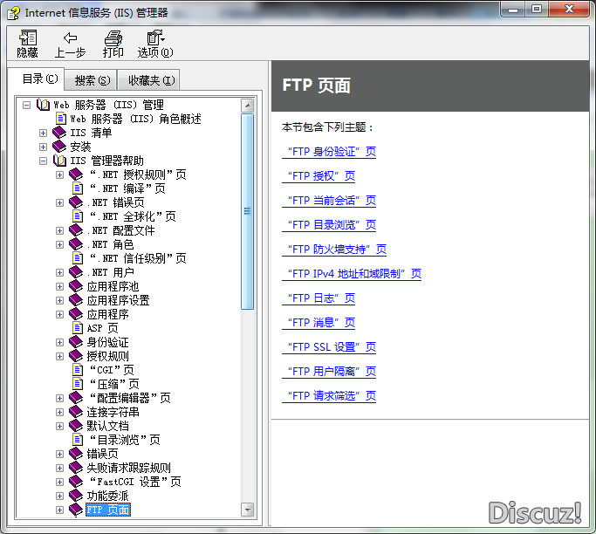Click the Hide (隐藏) toolbar icon

(28, 38)
